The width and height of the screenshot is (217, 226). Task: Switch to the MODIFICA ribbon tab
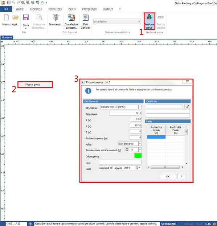[36, 9]
